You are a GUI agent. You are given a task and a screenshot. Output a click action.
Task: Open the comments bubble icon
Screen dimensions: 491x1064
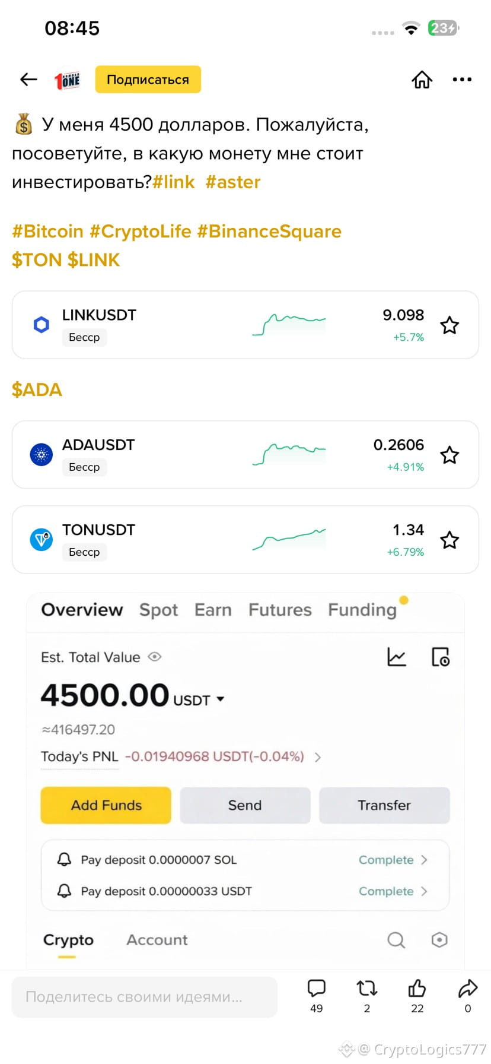click(x=317, y=988)
